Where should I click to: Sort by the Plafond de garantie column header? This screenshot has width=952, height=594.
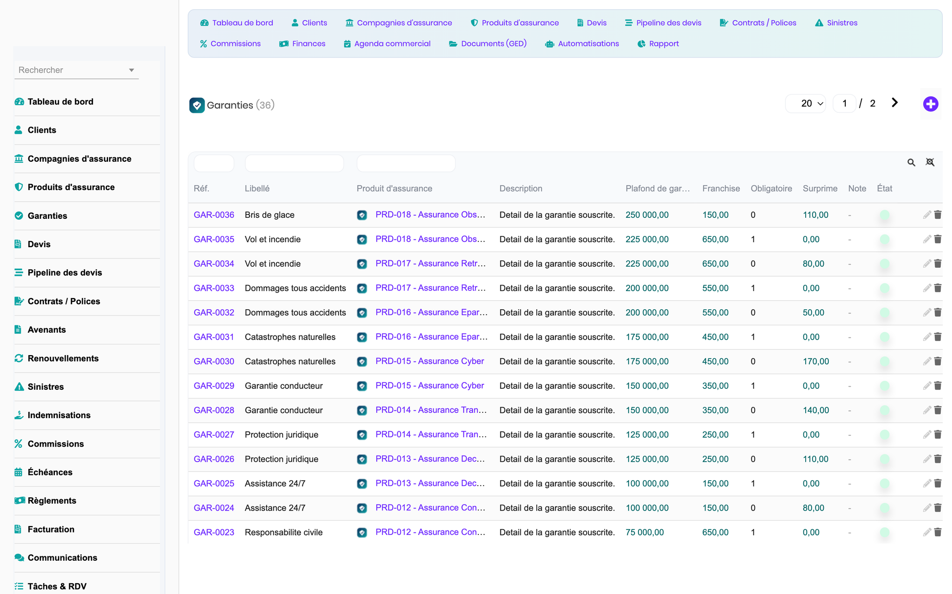(x=657, y=189)
